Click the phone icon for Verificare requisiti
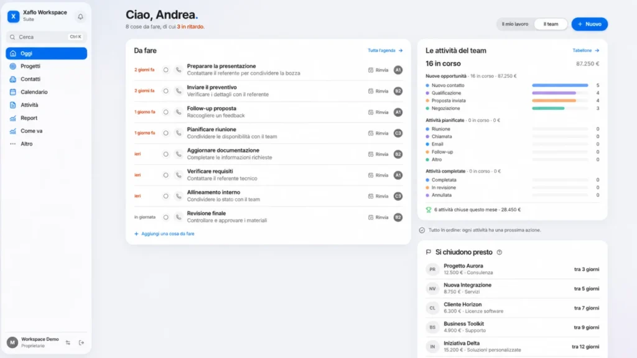637x358 pixels. (179, 175)
